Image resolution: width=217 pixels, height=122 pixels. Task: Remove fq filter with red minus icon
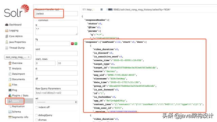point(72,44)
